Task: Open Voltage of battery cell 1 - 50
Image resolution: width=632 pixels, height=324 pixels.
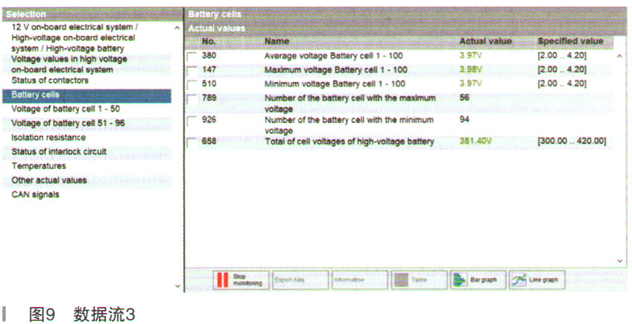Action: 66,109
